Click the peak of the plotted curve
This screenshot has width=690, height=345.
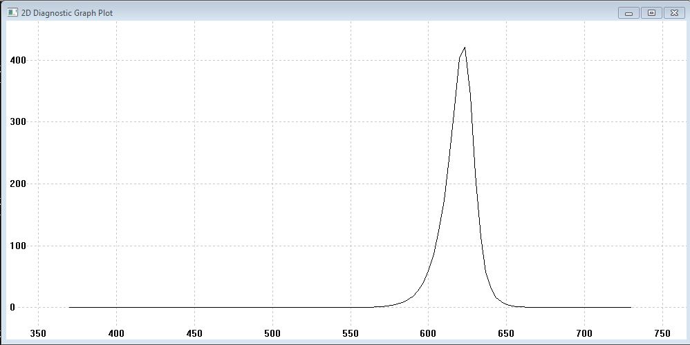pyautogui.click(x=465, y=48)
